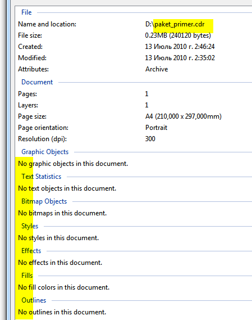Viewport: 252px width, 320px height.
Task: Click the 'Page orientation:' label
Action: pos(43,128)
